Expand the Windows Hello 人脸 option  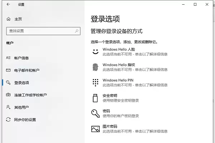130,52
